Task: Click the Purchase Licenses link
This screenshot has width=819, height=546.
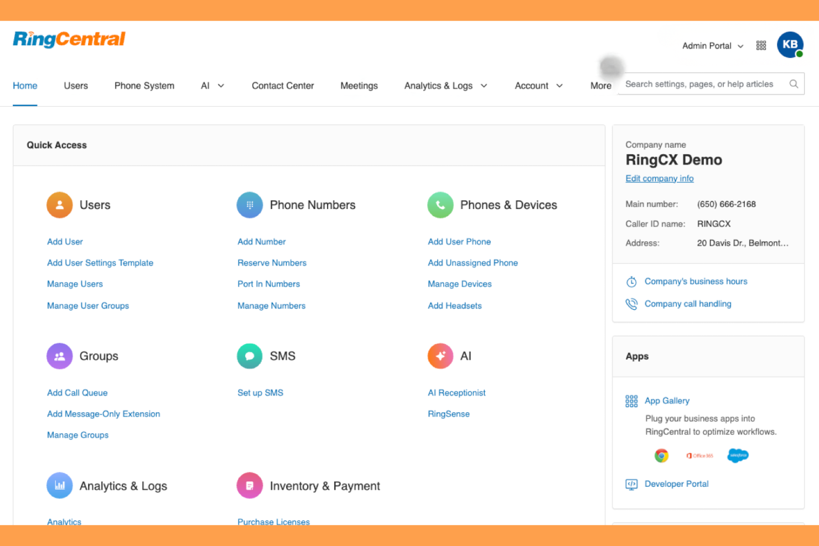Action: click(x=273, y=522)
